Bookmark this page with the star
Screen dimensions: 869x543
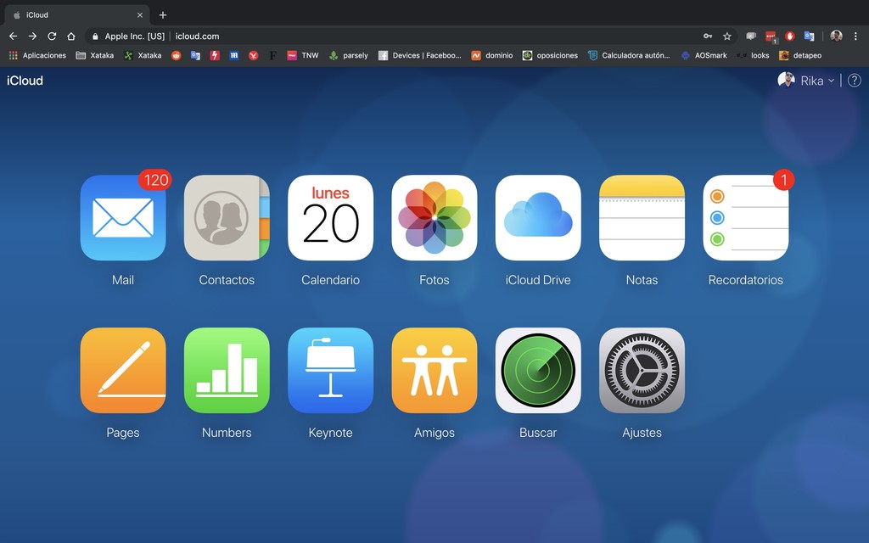[x=727, y=36]
